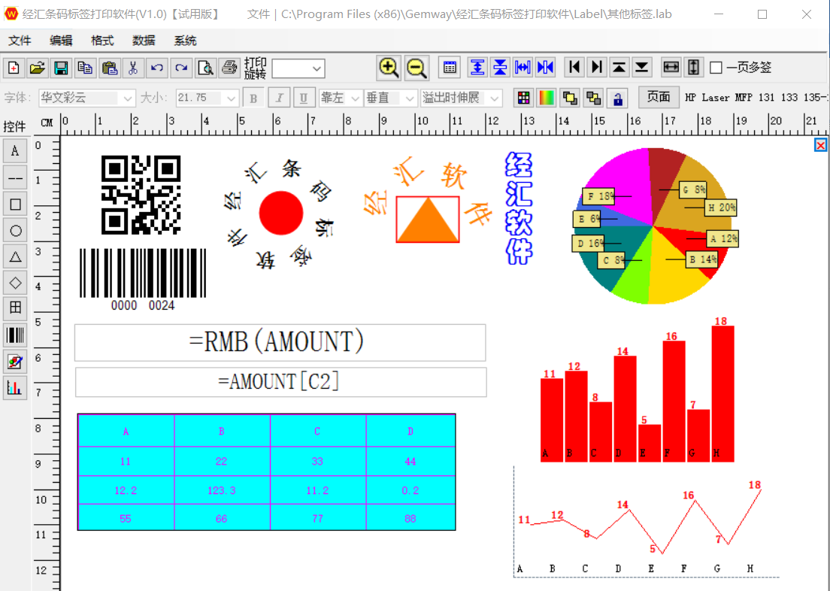Select the vertical blue 经汇软件 text
The height and width of the screenshot is (591, 830).
click(x=519, y=208)
